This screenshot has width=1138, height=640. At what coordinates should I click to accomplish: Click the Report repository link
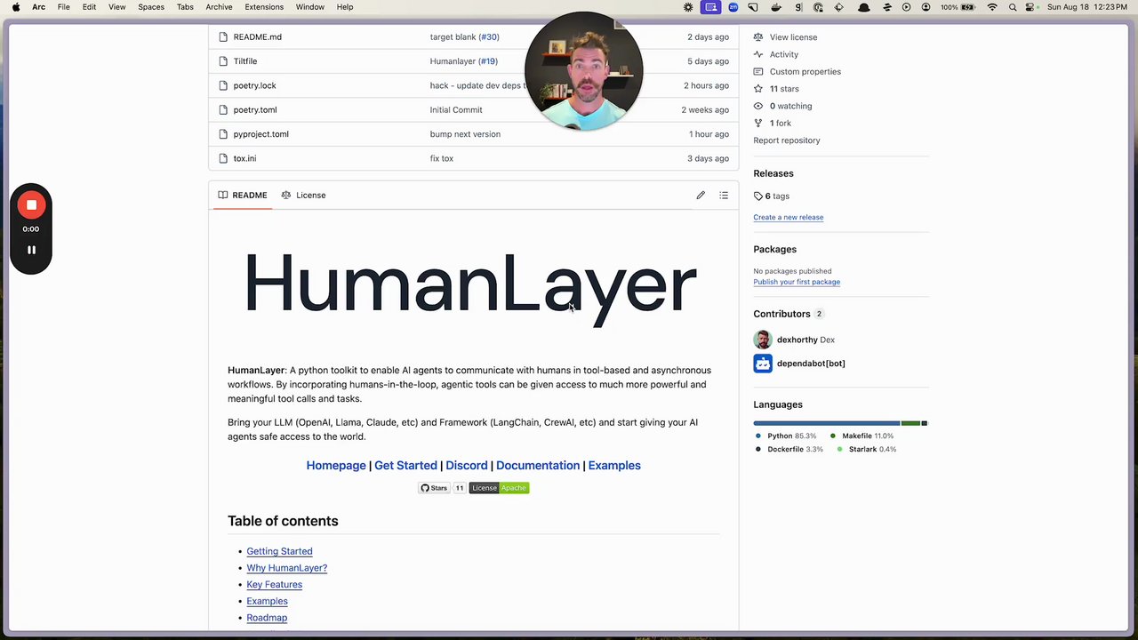787,140
